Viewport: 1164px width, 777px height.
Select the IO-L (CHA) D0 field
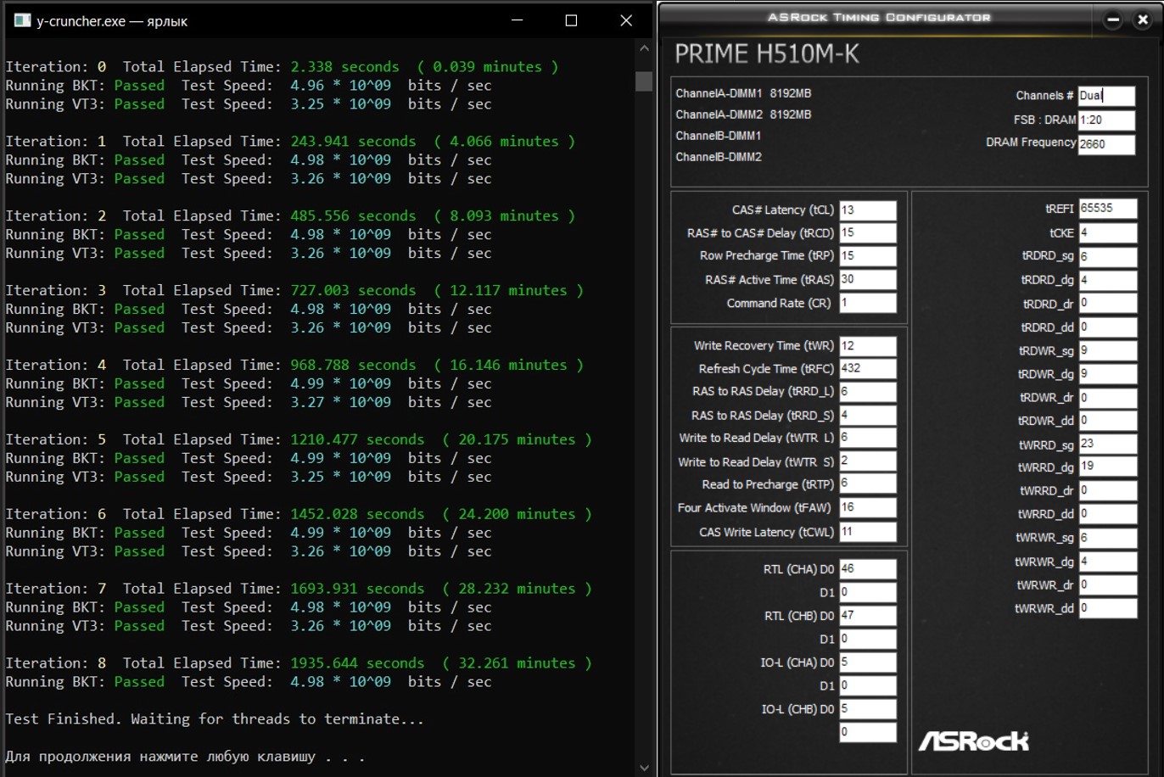[868, 662]
